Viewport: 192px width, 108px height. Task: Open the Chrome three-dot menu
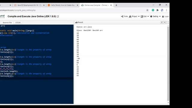pos(166,10)
